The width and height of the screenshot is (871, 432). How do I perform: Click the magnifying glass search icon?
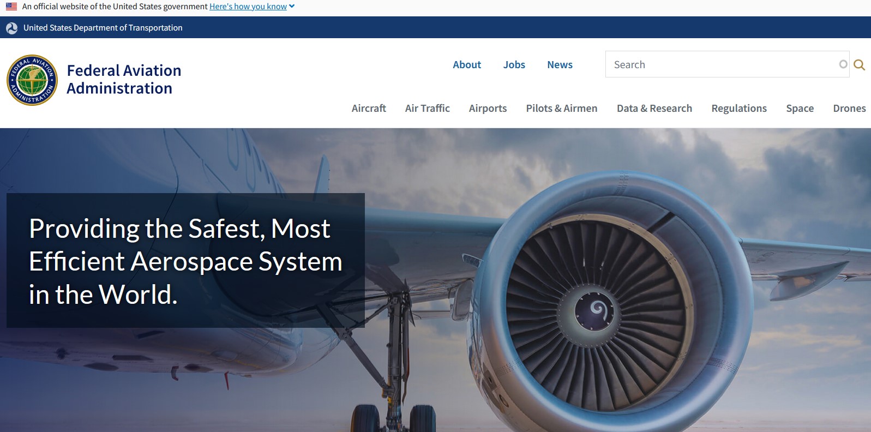tap(859, 65)
